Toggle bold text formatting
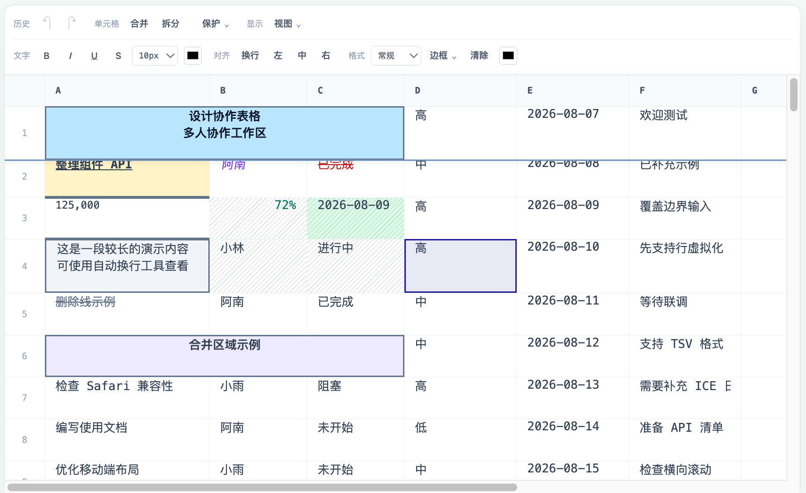 (46, 56)
